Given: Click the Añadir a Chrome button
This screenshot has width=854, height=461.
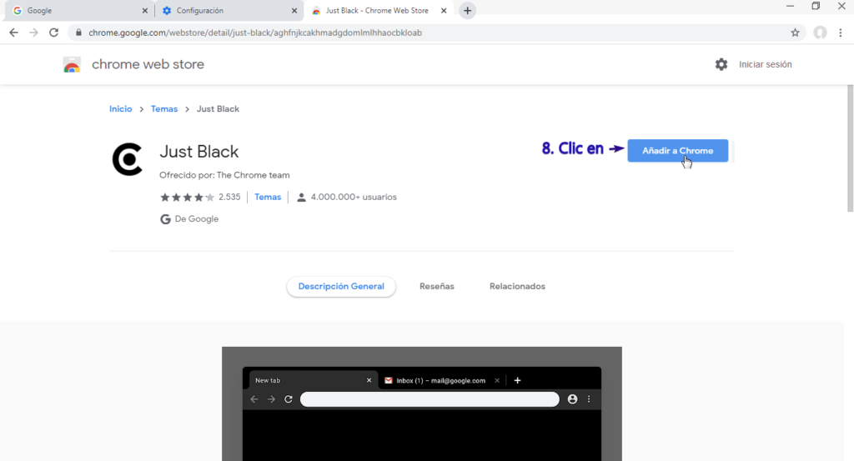Looking at the screenshot, I should coord(677,151).
